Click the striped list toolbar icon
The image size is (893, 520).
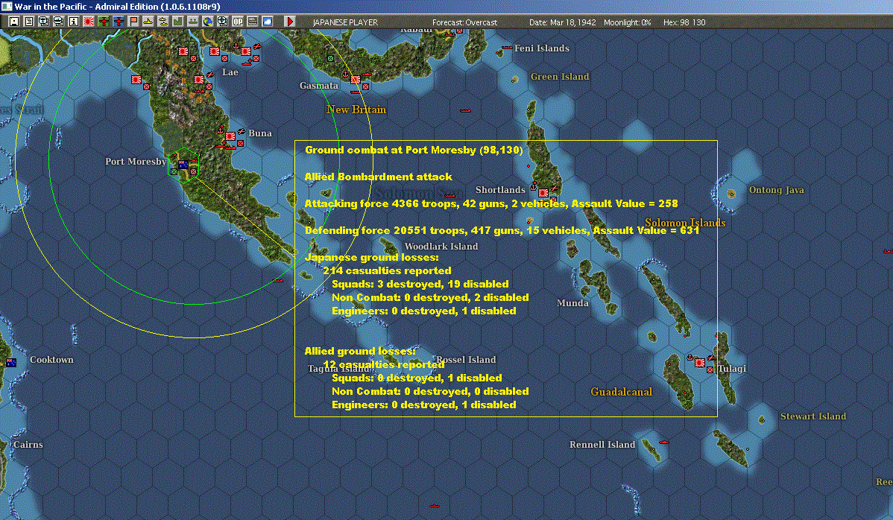pos(252,22)
